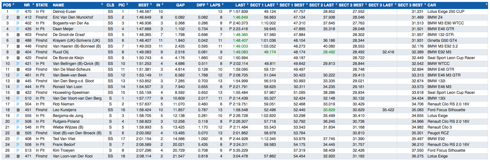Click the pit icon for car 470
Screen dimensions: 490x161
(18, 12)
